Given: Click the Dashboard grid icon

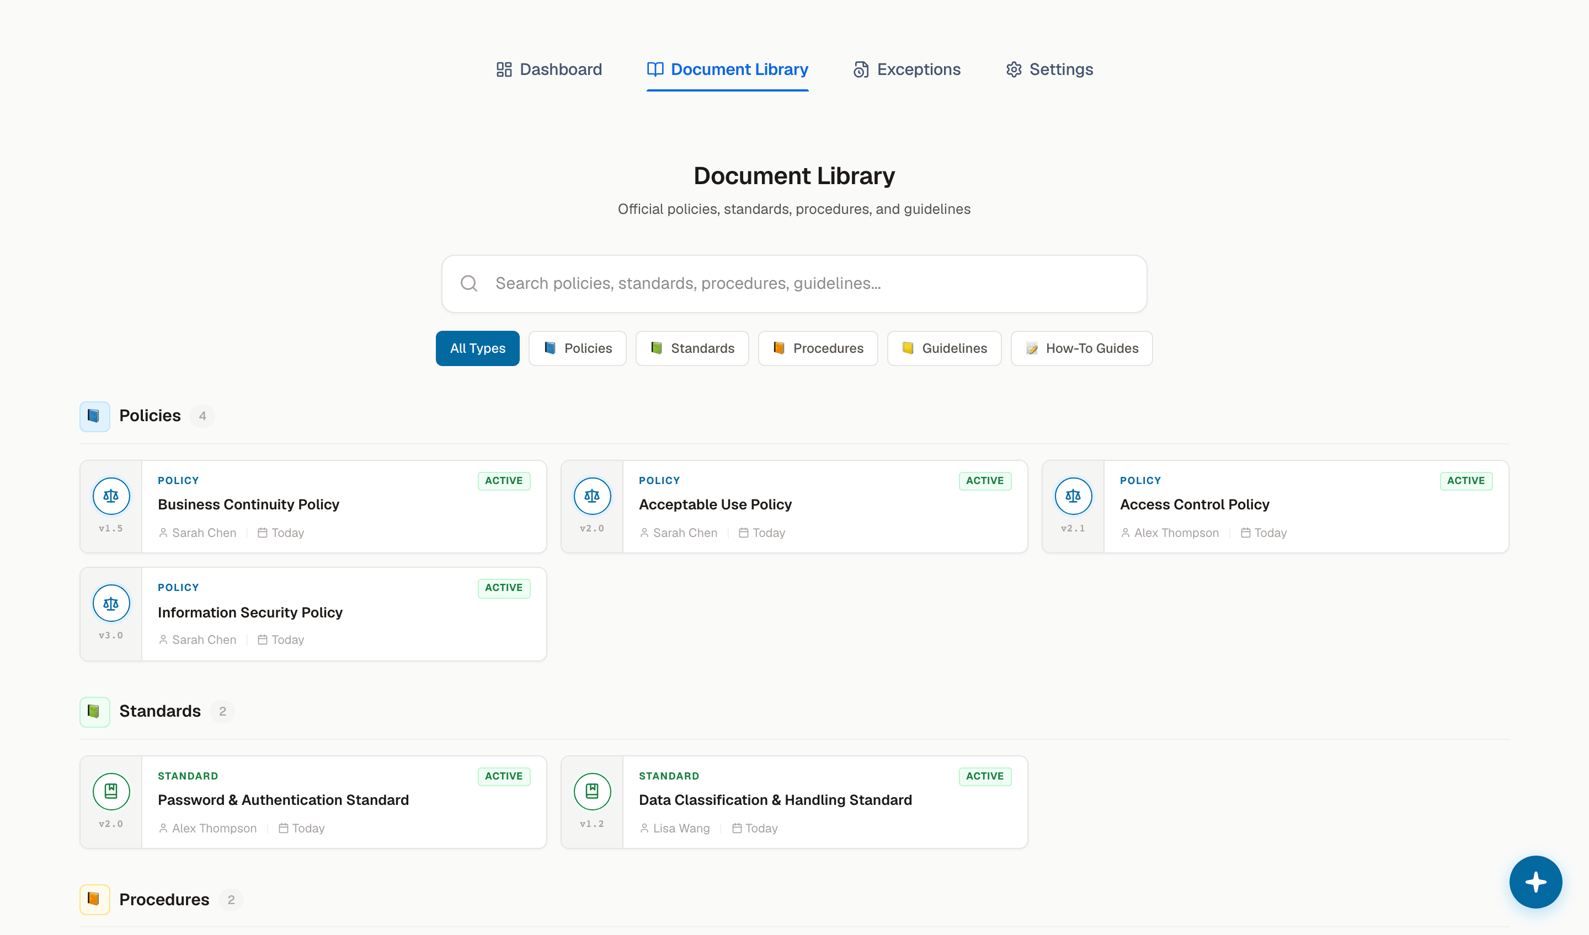Looking at the screenshot, I should tap(504, 69).
